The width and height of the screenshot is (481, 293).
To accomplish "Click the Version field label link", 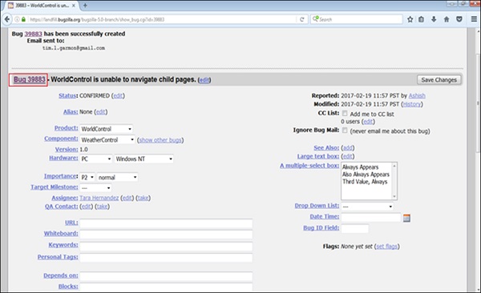I will 67,149.
